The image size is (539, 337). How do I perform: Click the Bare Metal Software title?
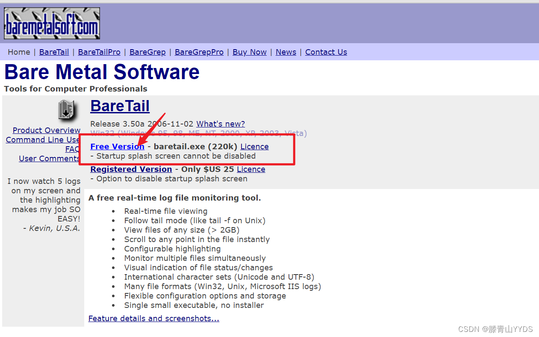click(102, 72)
